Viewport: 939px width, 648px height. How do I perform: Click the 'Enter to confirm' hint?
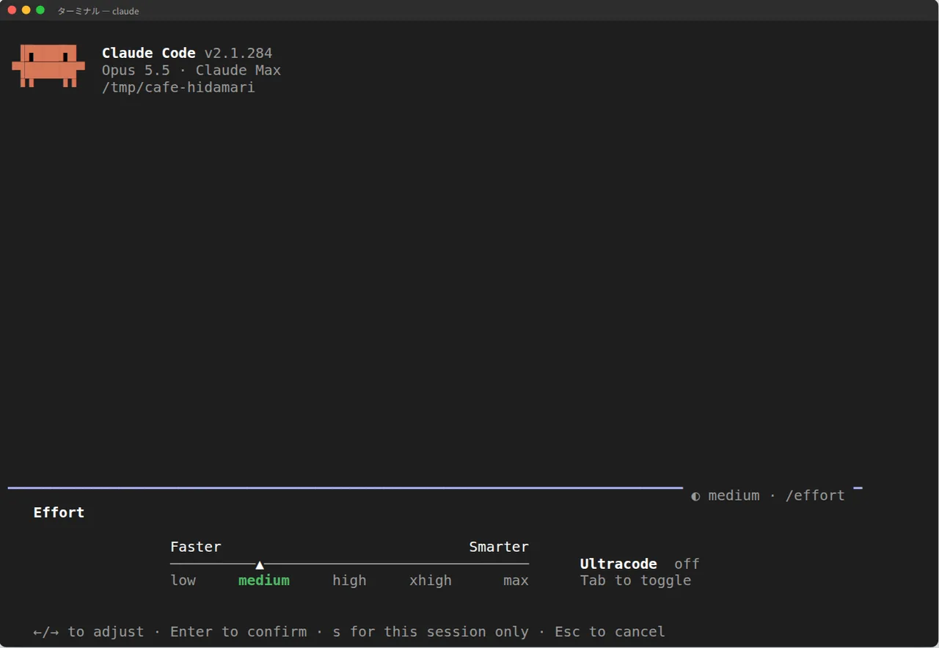pos(238,632)
